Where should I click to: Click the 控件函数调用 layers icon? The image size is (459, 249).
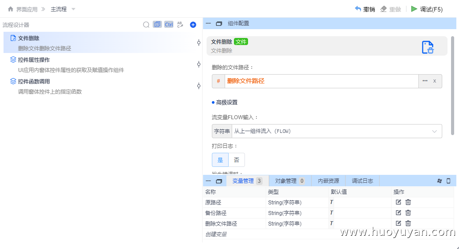tap(13, 81)
